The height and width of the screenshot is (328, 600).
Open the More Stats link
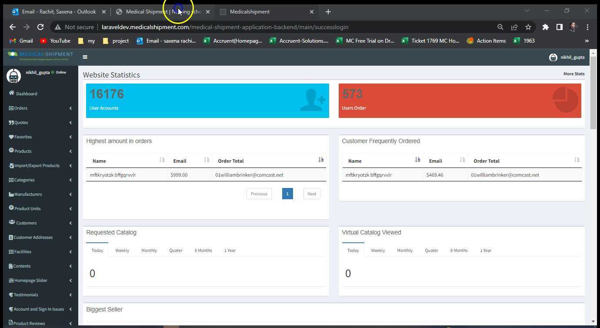(x=573, y=74)
